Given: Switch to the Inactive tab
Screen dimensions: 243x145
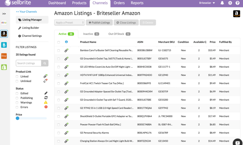Looking at the screenshot, I should pyautogui.click(x=91, y=34).
